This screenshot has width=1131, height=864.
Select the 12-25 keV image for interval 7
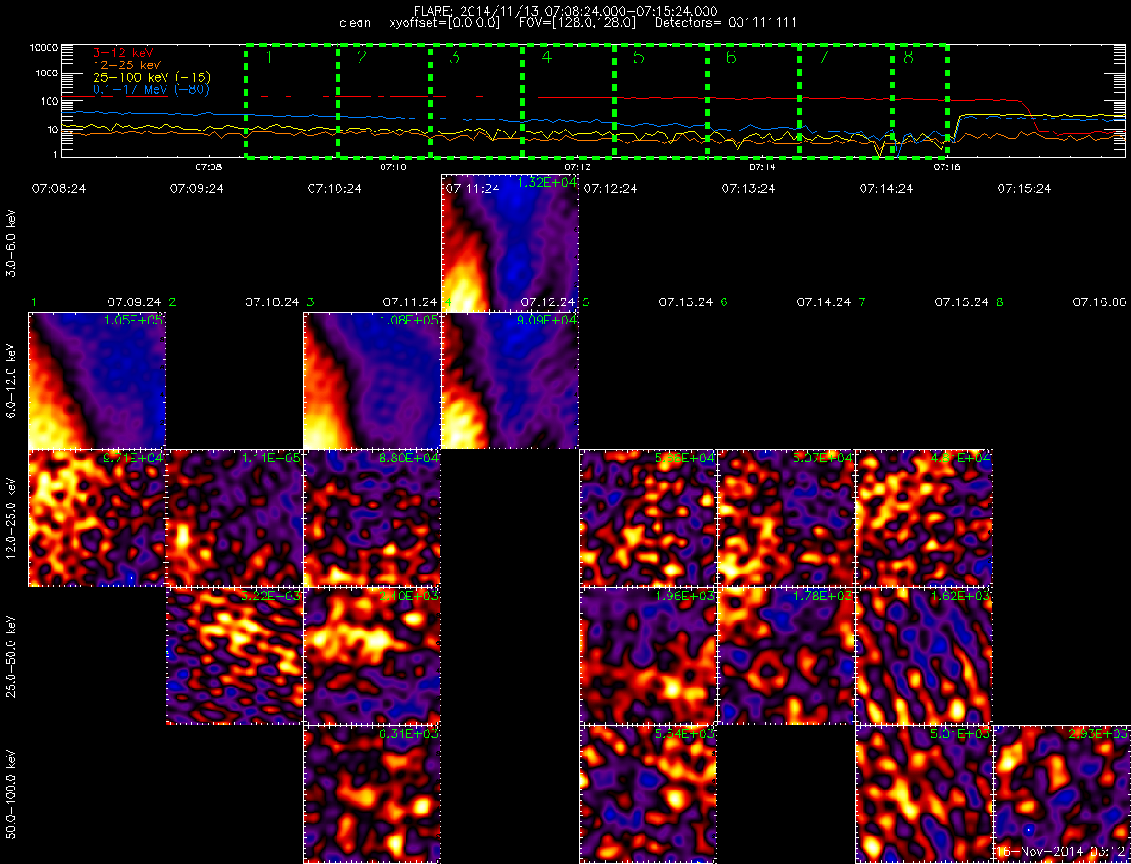coord(924,518)
